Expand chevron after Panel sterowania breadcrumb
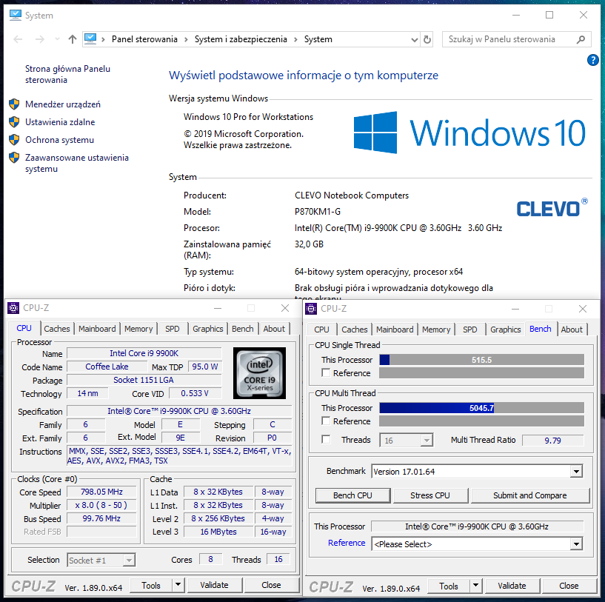 [186, 39]
